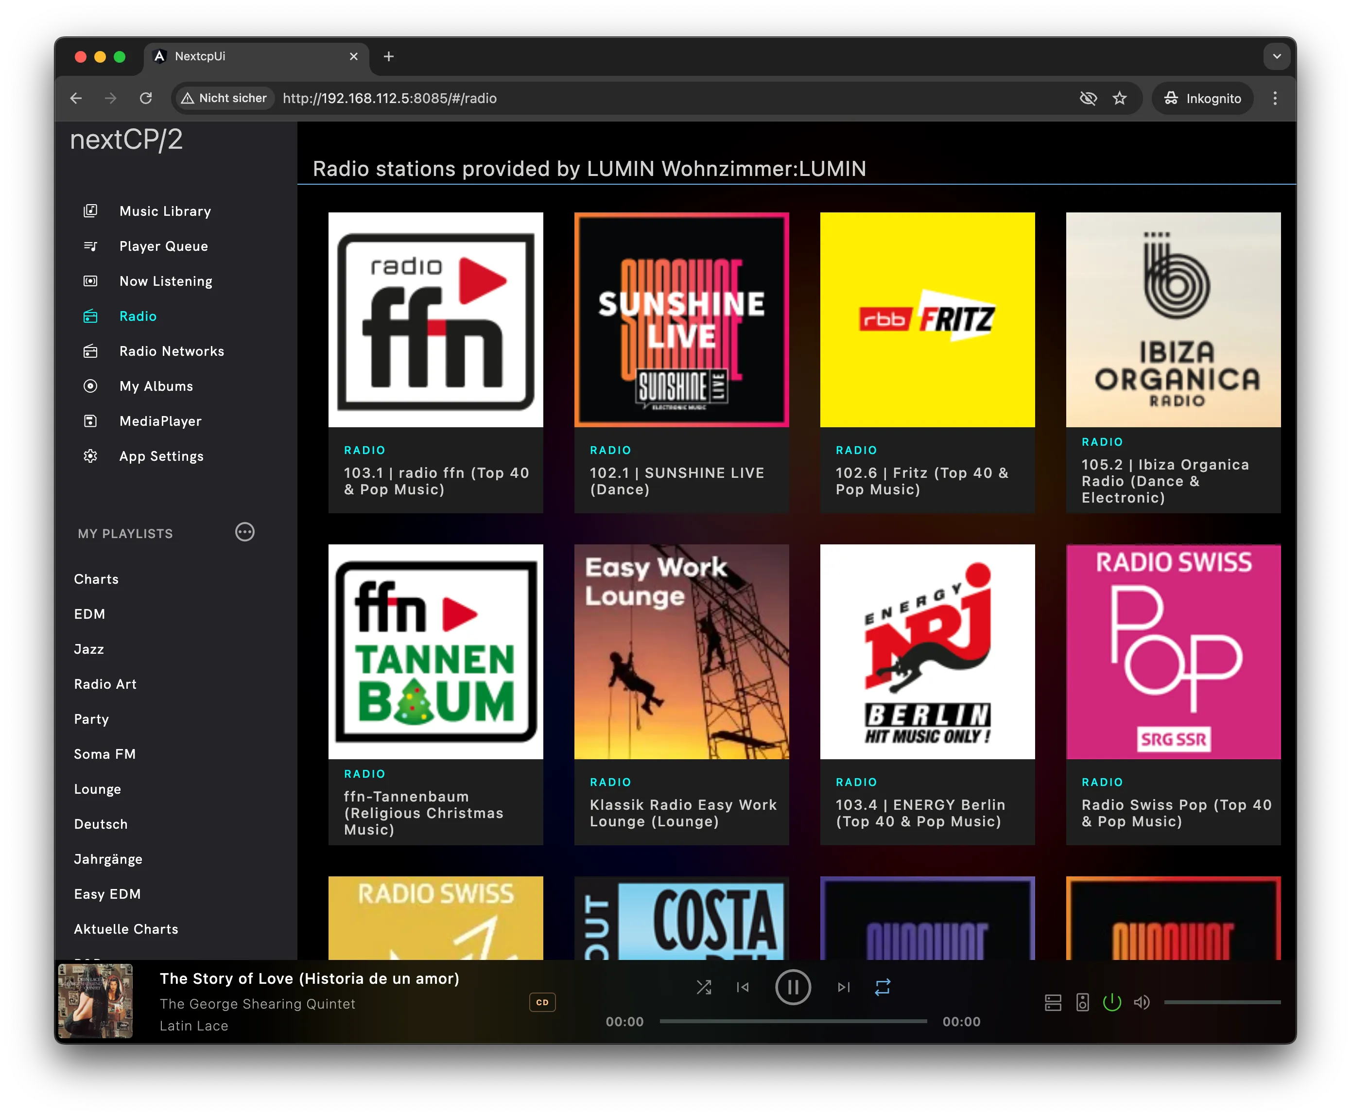Click the nextCP/2 logo title

[x=127, y=139]
